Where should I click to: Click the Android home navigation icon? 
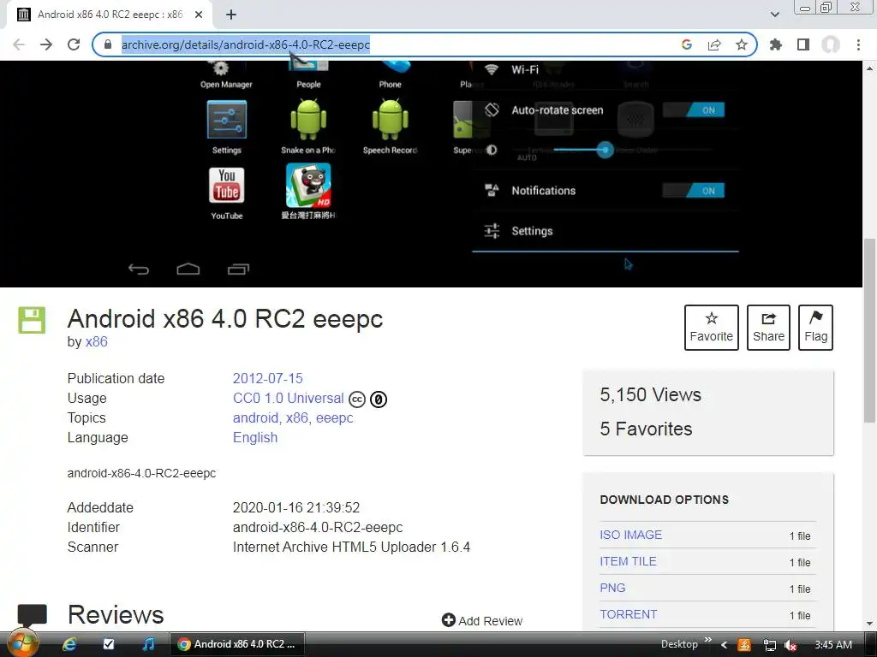188,269
